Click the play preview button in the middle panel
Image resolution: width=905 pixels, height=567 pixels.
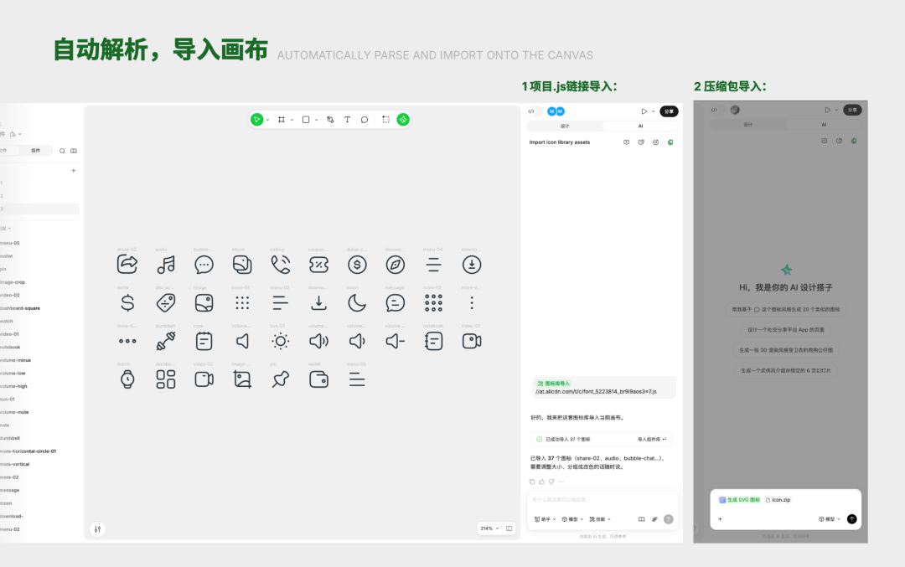(644, 111)
